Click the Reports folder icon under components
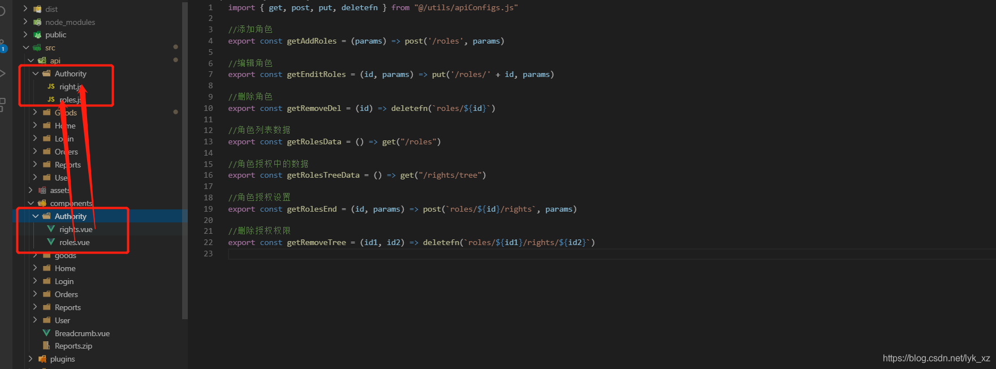 coord(47,307)
